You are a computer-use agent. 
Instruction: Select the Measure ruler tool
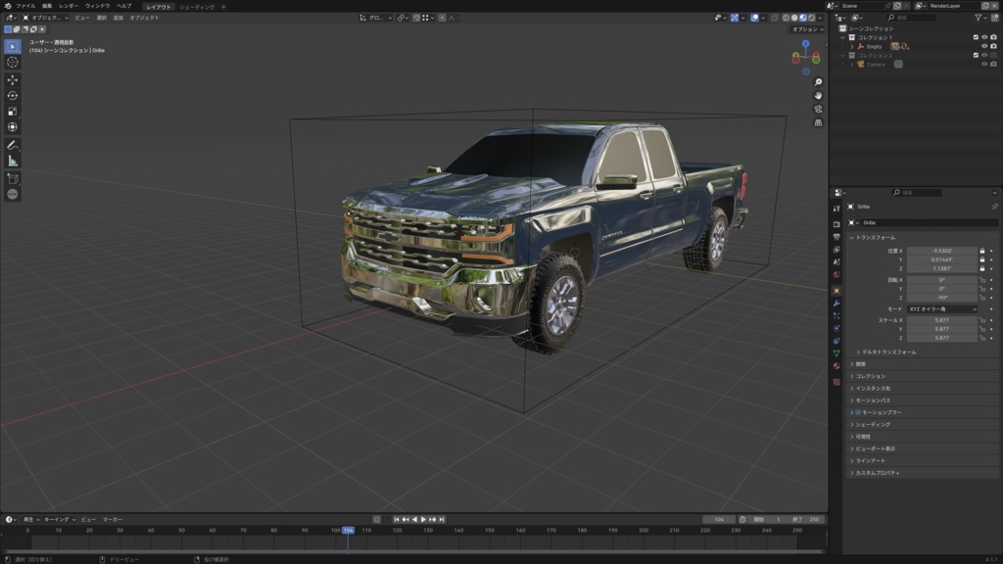pos(12,161)
